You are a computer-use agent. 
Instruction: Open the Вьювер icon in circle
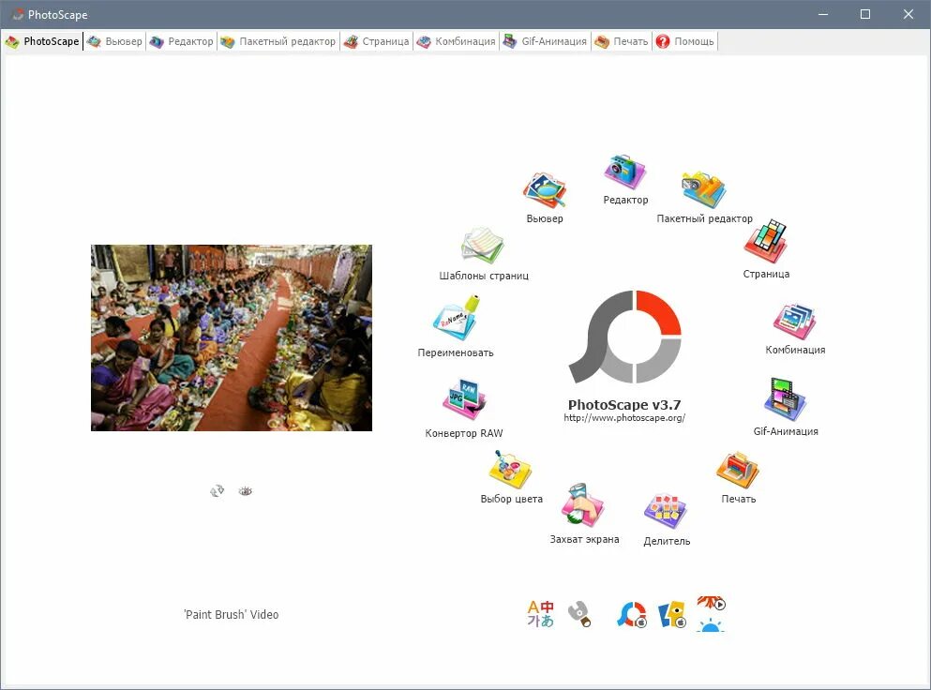point(545,191)
